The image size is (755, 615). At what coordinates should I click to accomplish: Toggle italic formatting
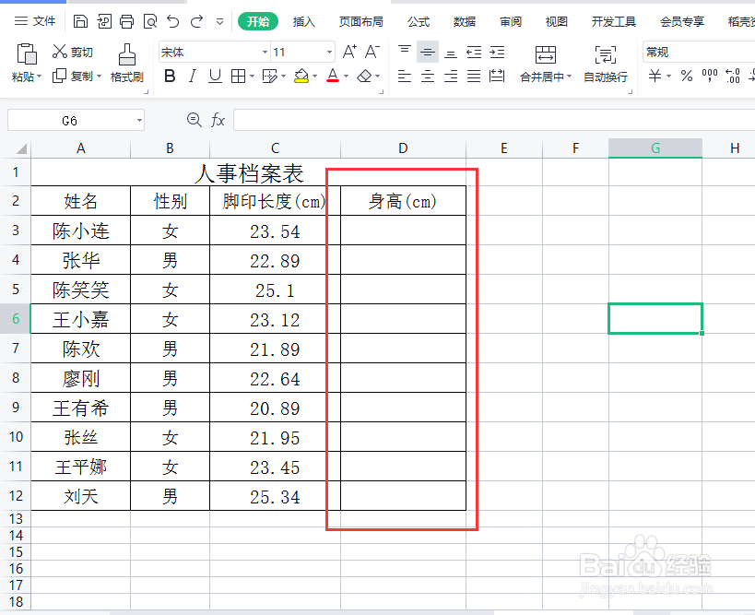point(193,76)
